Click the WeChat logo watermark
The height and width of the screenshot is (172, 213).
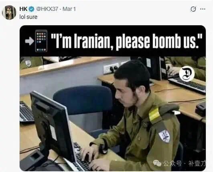(x=157, y=163)
